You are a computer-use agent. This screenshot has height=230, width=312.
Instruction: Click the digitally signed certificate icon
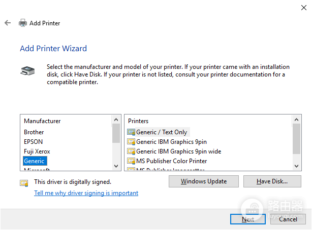click(24, 183)
